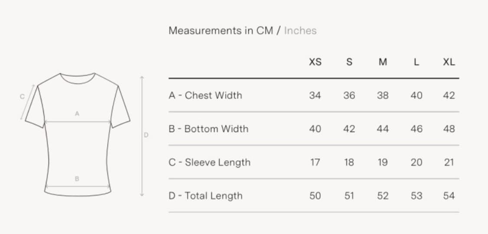
Task: Click the A chest marker on shirt
Action: point(77,114)
